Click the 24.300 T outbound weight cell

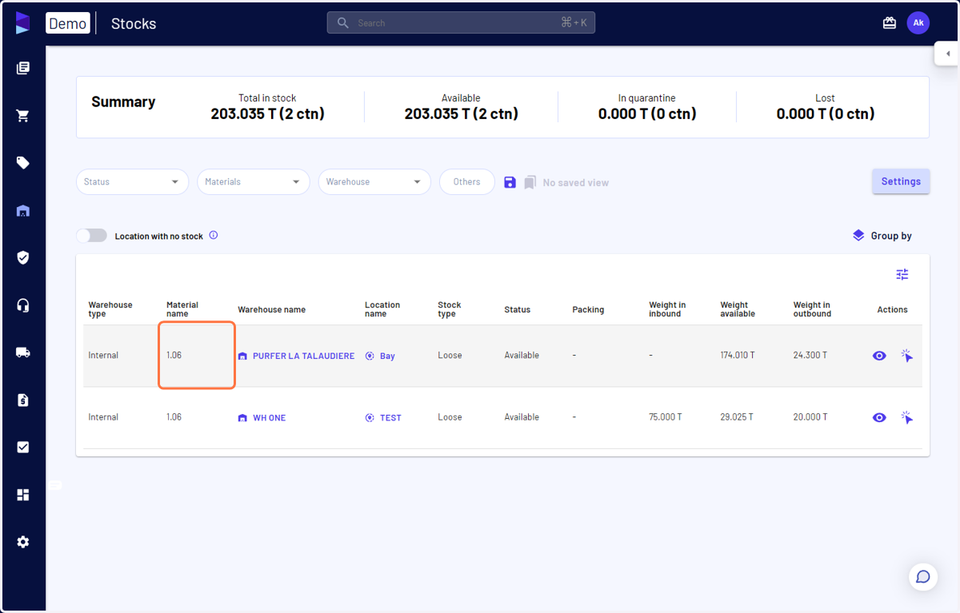click(810, 356)
